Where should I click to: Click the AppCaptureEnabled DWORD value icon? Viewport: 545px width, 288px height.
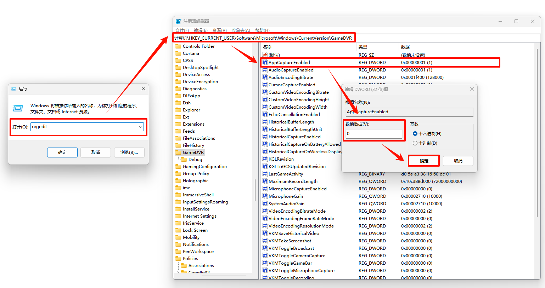tap(265, 63)
